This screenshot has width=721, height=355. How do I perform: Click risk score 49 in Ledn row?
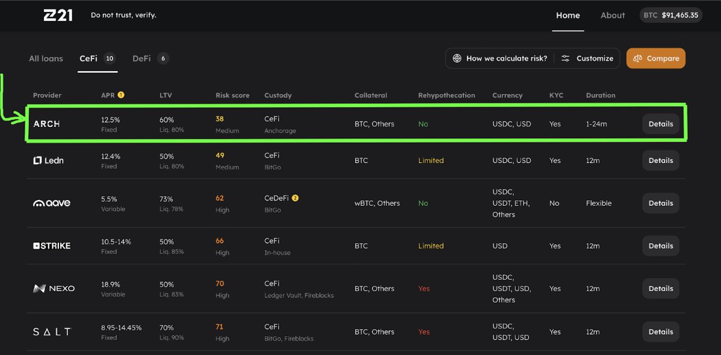pyautogui.click(x=220, y=155)
